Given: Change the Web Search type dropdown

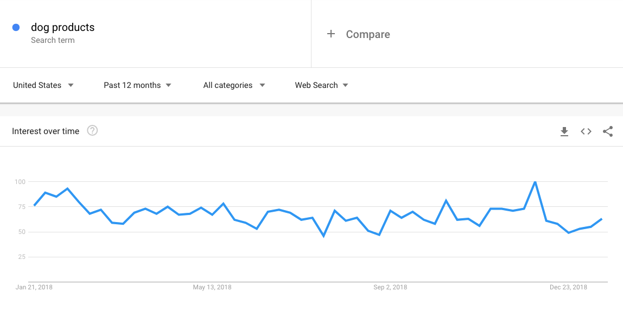Looking at the screenshot, I should (321, 85).
